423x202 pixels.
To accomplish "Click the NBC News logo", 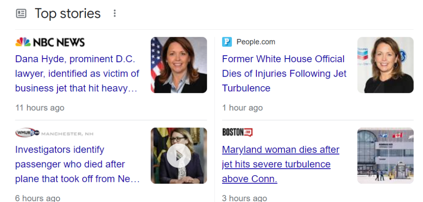I will tap(50, 42).
